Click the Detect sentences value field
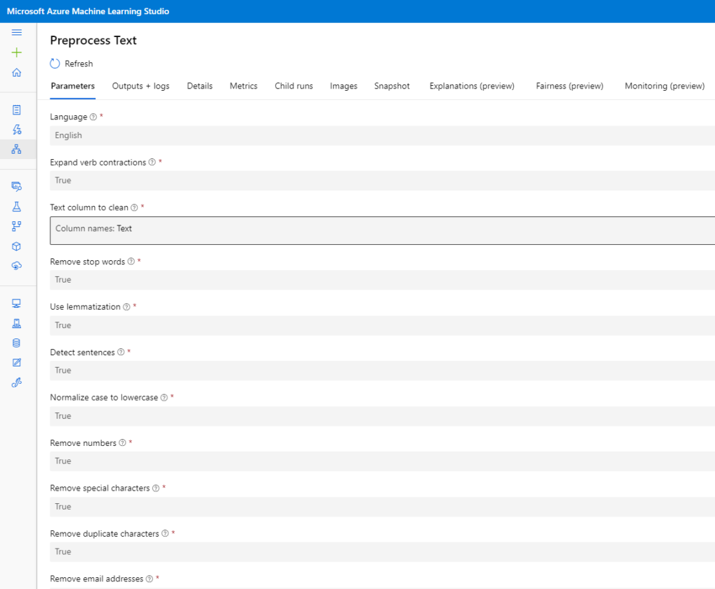 pyautogui.click(x=382, y=371)
